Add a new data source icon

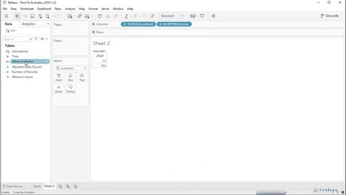tap(40, 16)
